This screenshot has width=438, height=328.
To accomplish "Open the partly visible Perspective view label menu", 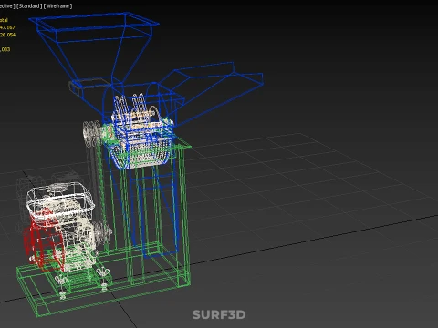I will [7, 6].
